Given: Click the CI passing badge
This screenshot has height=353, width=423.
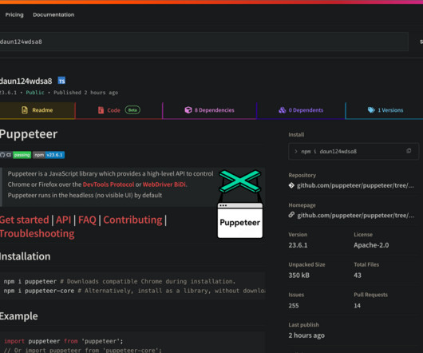Looking at the screenshot, I should (16, 155).
